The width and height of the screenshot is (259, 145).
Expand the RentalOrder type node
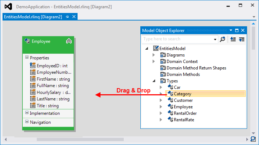click(161, 113)
